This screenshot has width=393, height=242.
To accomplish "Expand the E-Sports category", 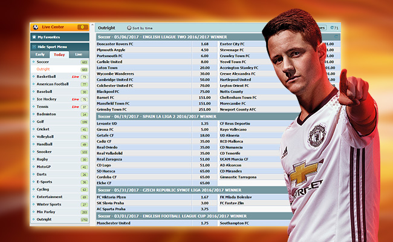I will tap(45, 181).
